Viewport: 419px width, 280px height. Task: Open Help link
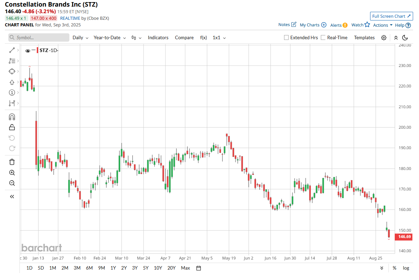[x=403, y=25]
